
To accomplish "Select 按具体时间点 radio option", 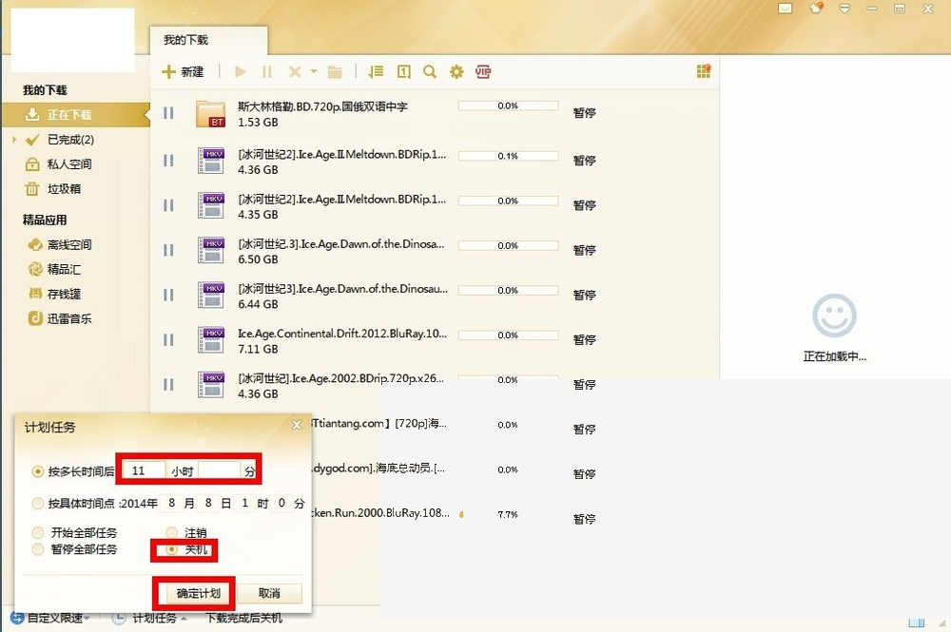I will pyautogui.click(x=38, y=504).
